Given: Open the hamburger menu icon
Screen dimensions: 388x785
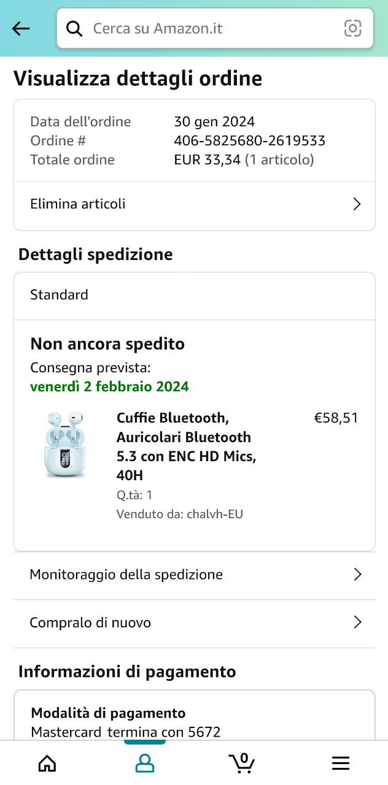Looking at the screenshot, I should (340, 763).
